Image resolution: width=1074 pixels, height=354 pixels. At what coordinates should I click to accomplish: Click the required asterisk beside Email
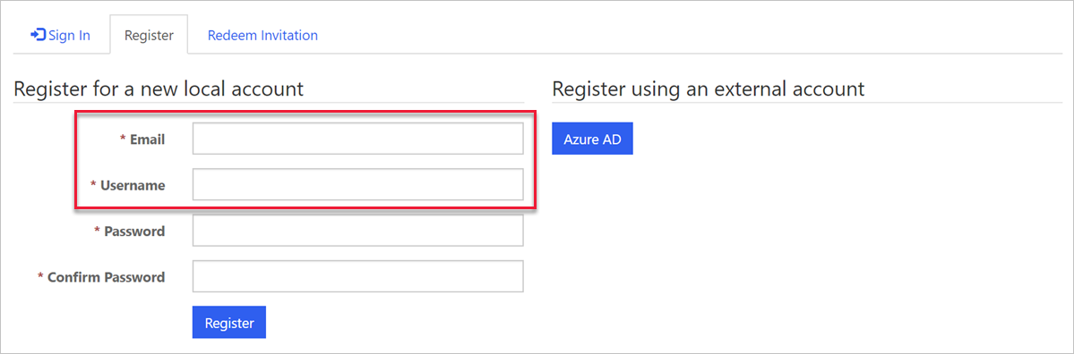tap(124, 139)
